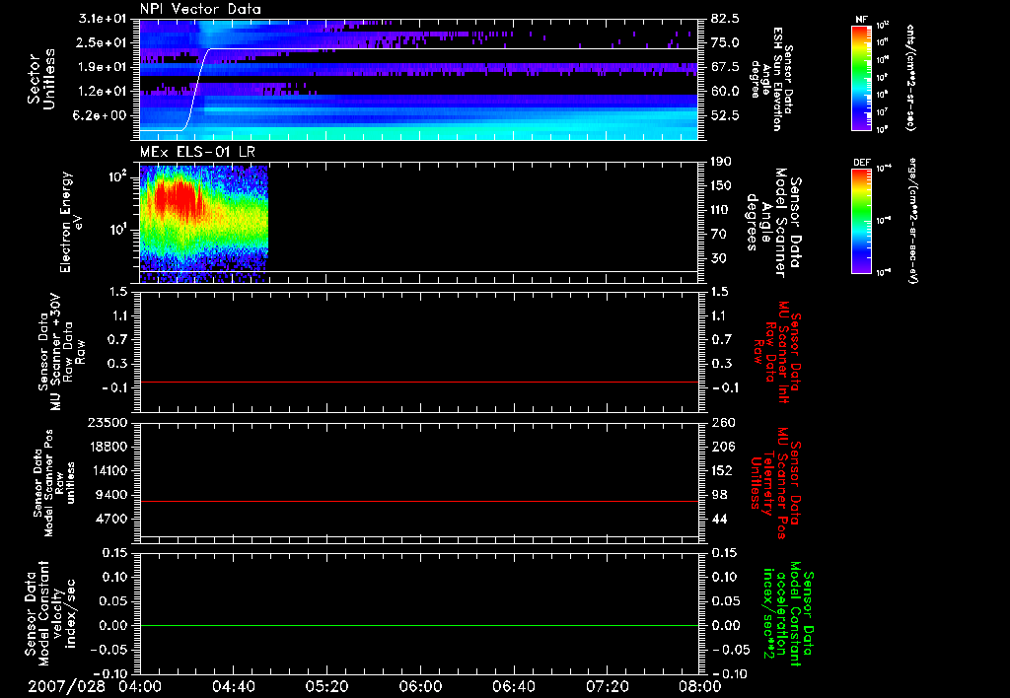Click the 110 scanner angle tick label

[x=721, y=210]
